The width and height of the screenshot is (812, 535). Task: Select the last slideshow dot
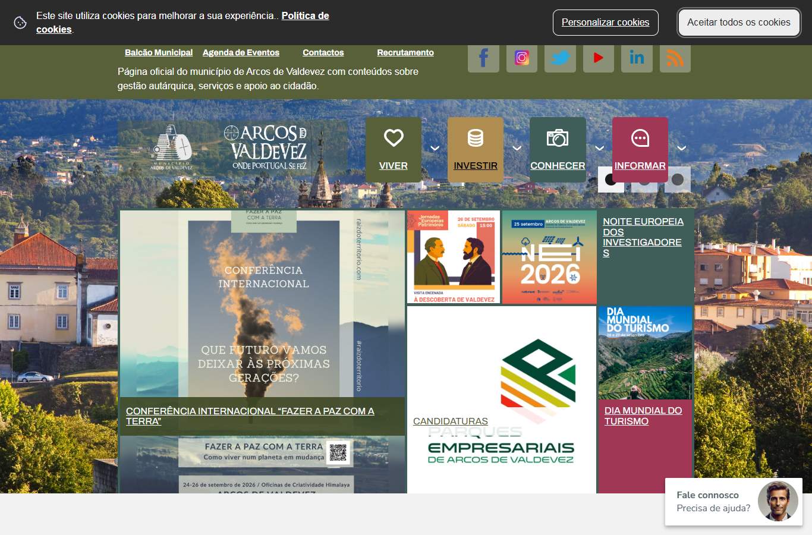coord(678,180)
